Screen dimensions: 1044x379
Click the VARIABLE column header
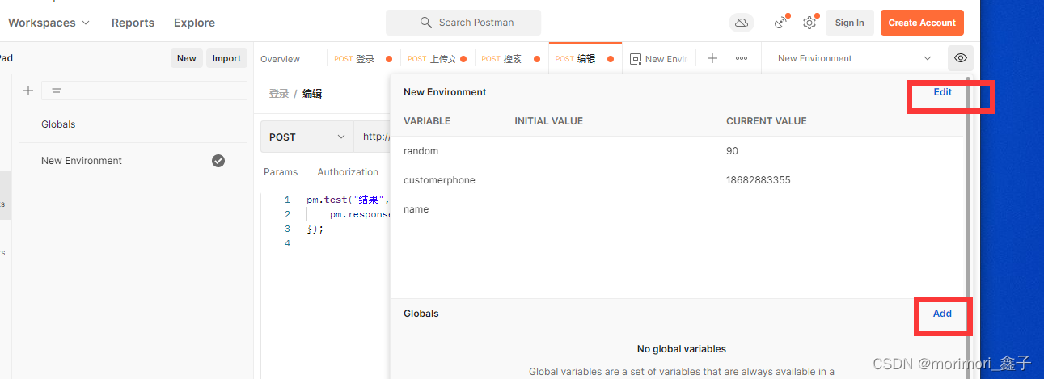(427, 121)
